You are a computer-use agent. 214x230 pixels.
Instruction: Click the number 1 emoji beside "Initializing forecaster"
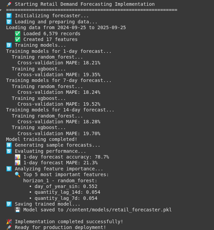(x=9, y=16)
